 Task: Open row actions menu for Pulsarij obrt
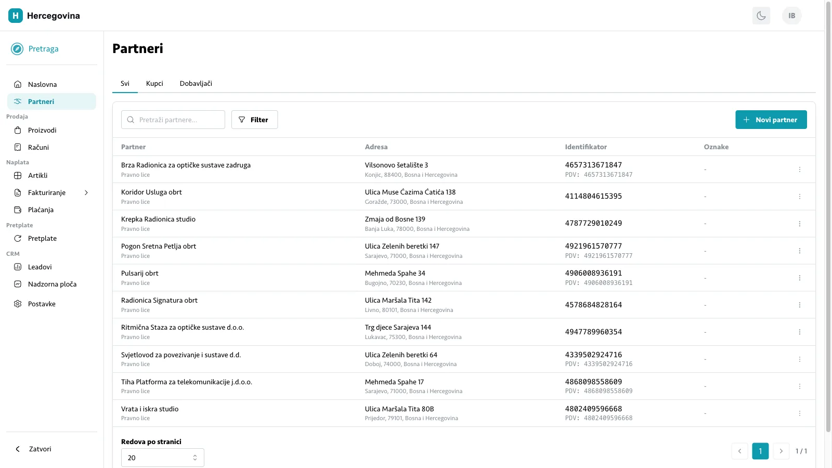click(x=799, y=278)
